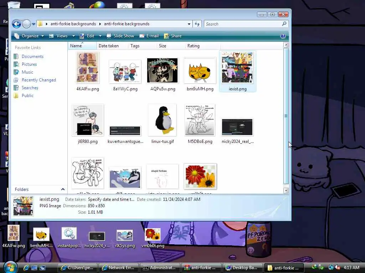Image resolution: width=365 pixels, height=273 pixels.
Task: Open the Organize menu
Action: [x=29, y=36]
